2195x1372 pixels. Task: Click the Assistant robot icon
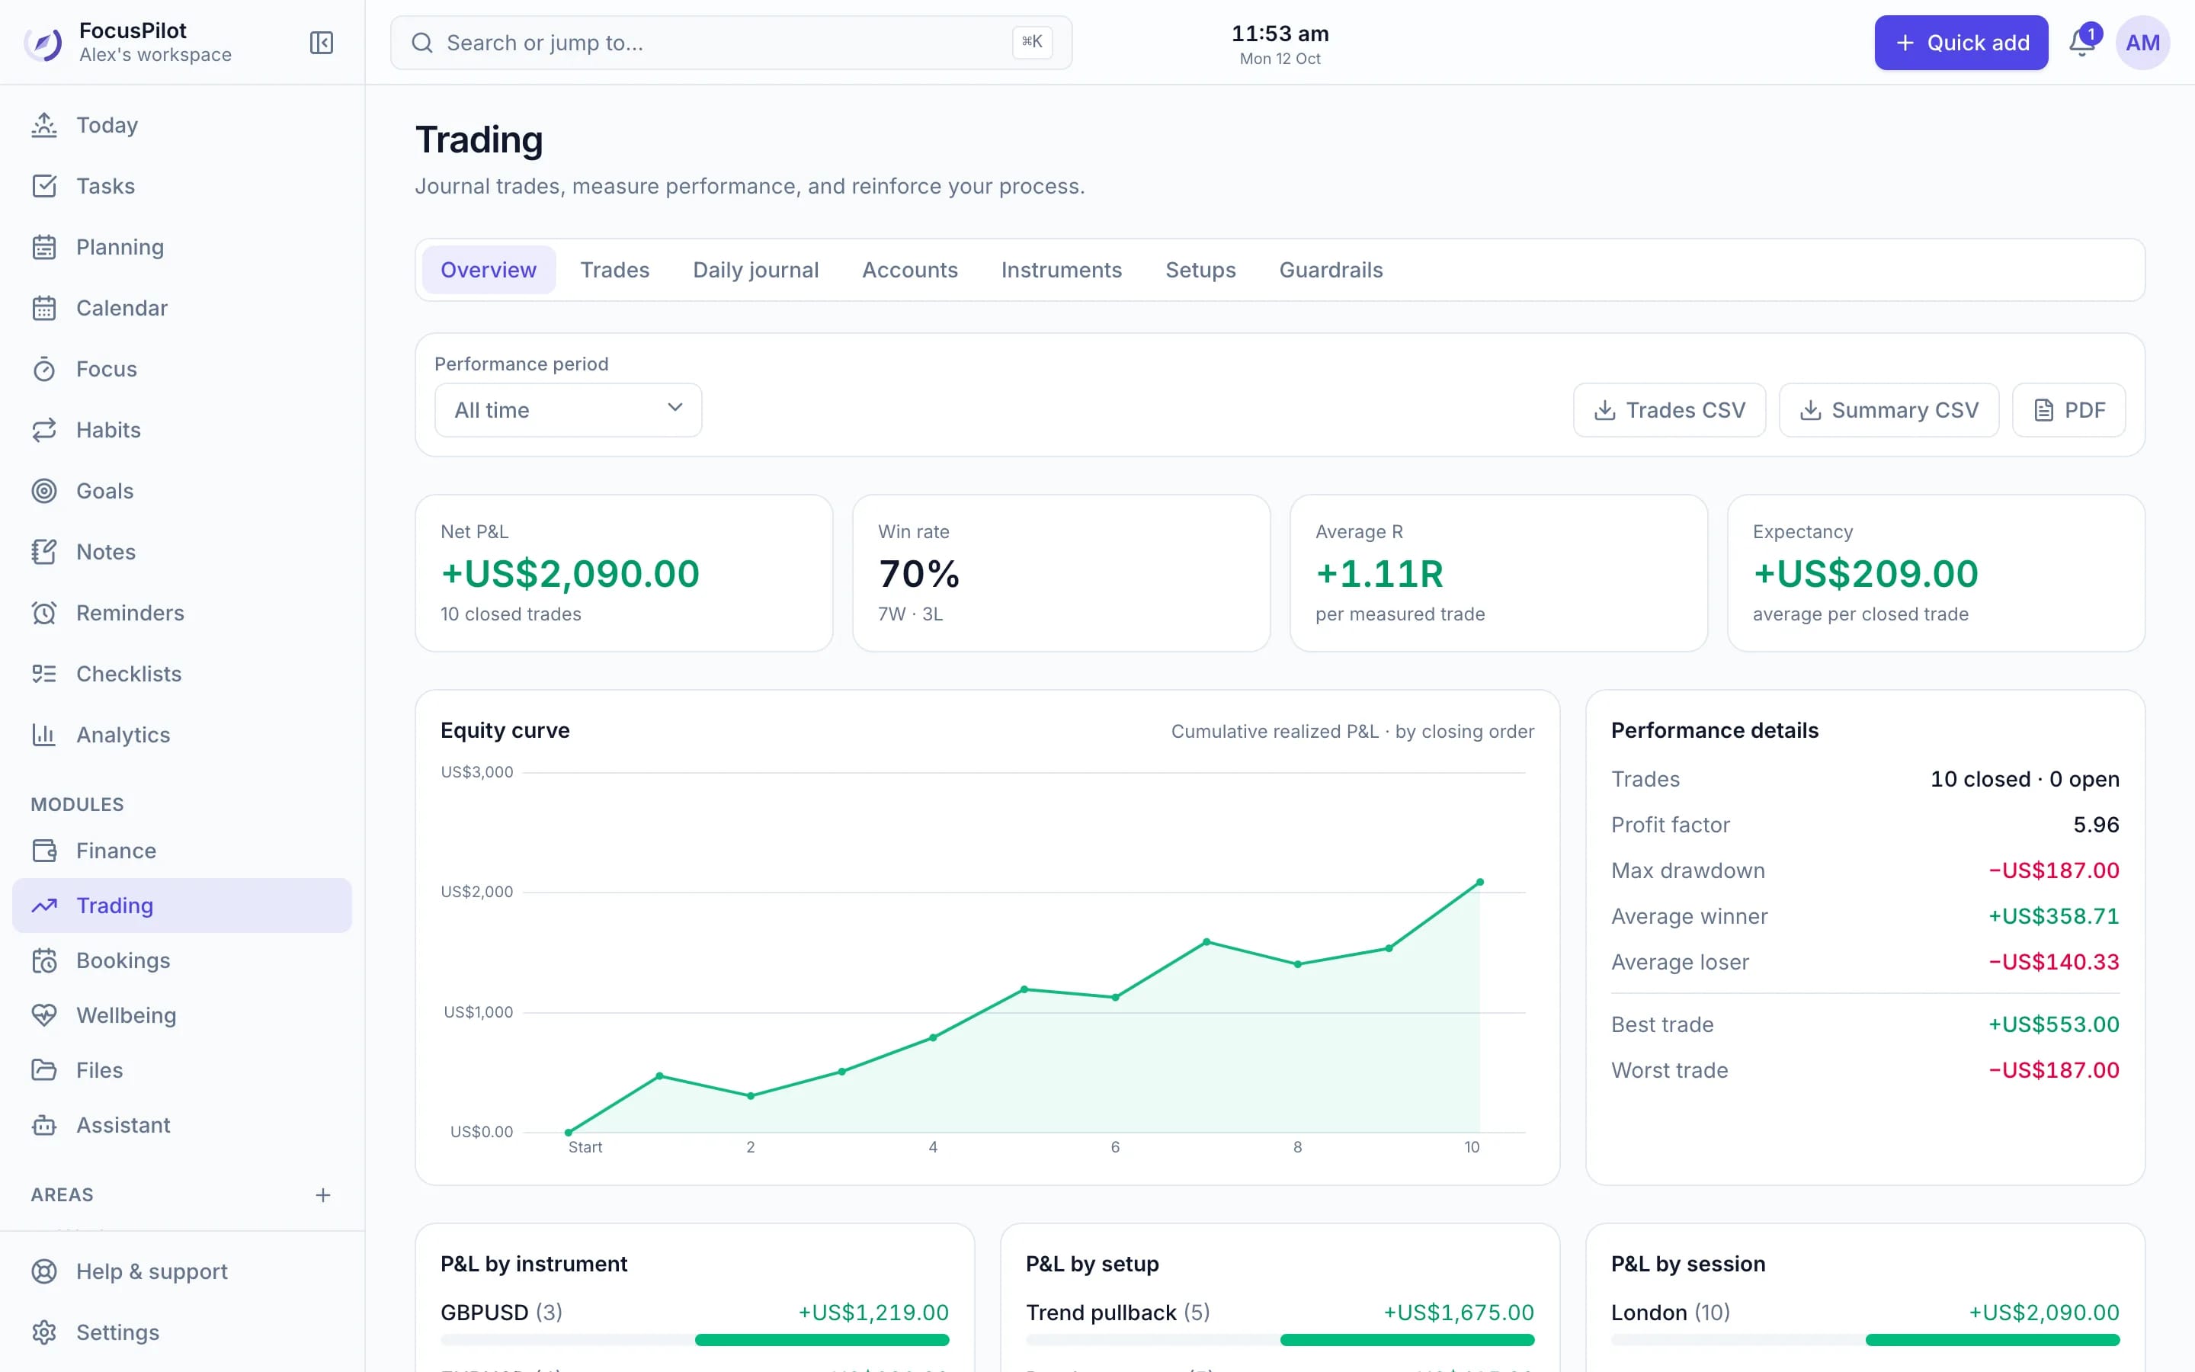pos(43,1125)
